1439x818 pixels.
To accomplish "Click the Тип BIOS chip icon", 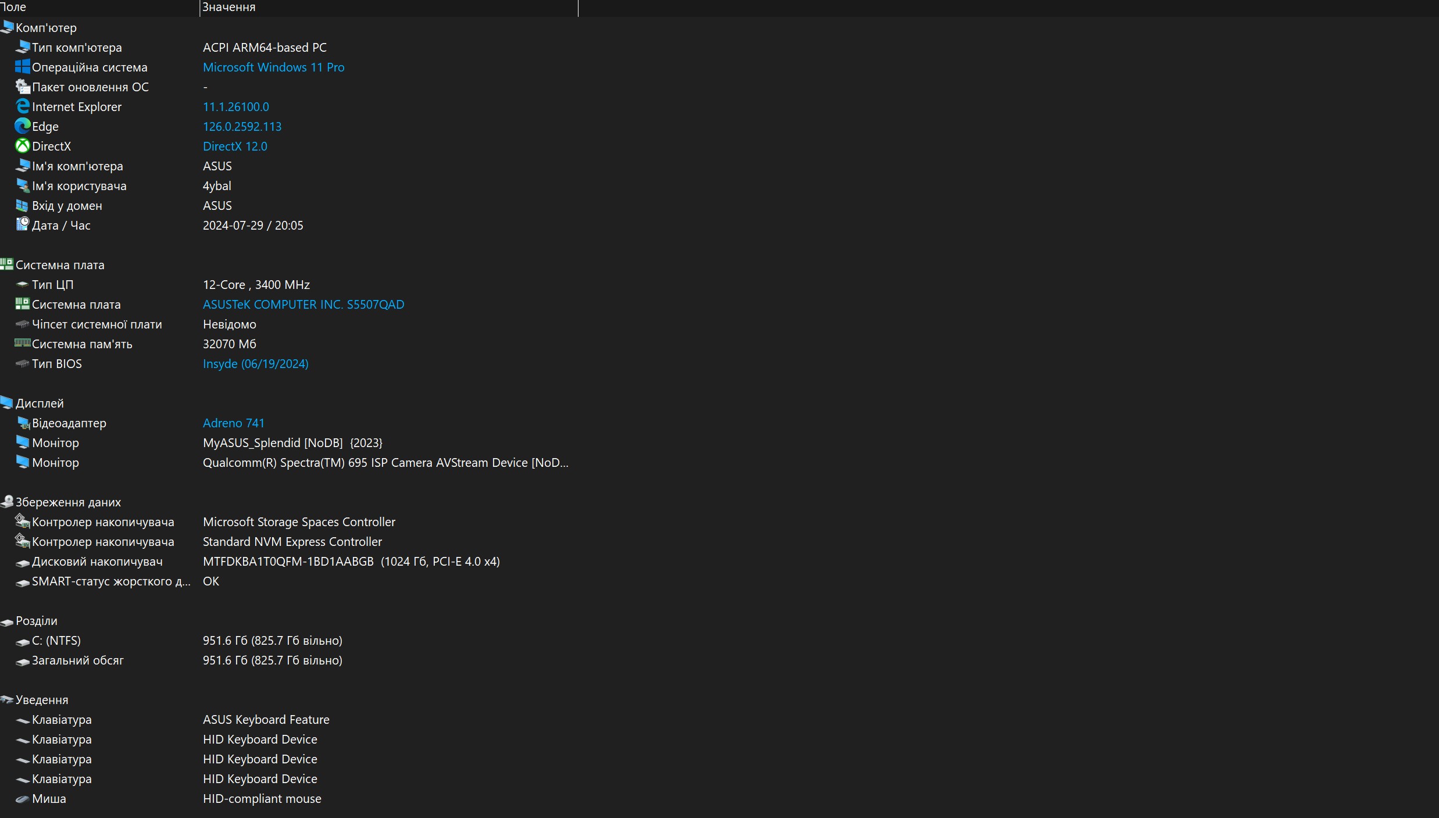I will tap(22, 363).
